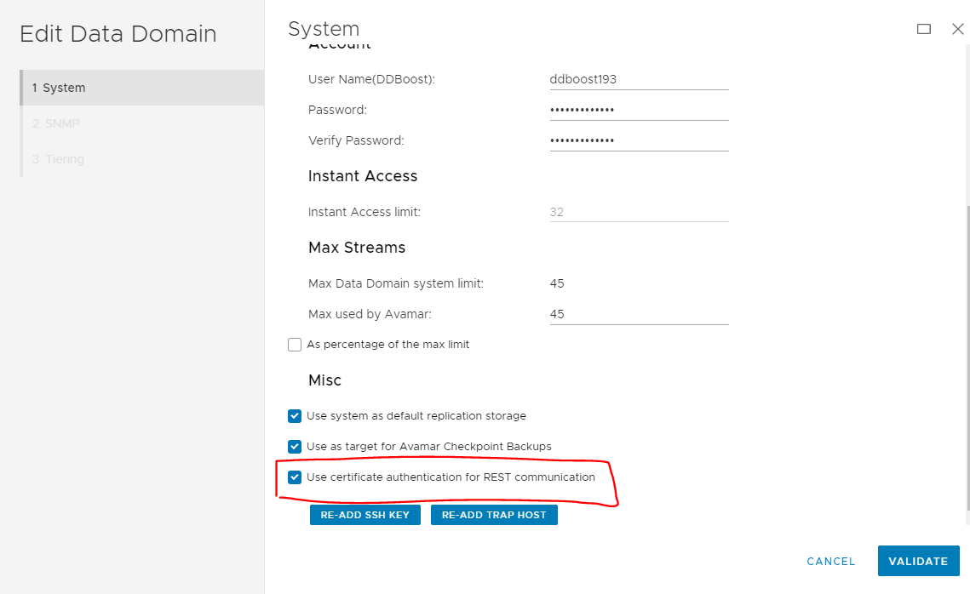Viewport: 970px width, 594px height.
Task: Cancel the Edit Data Domain dialog
Action: (x=830, y=561)
